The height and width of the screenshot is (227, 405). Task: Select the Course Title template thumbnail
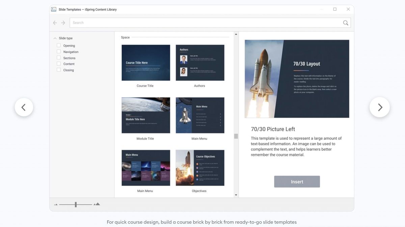pyautogui.click(x=145, y=62)
